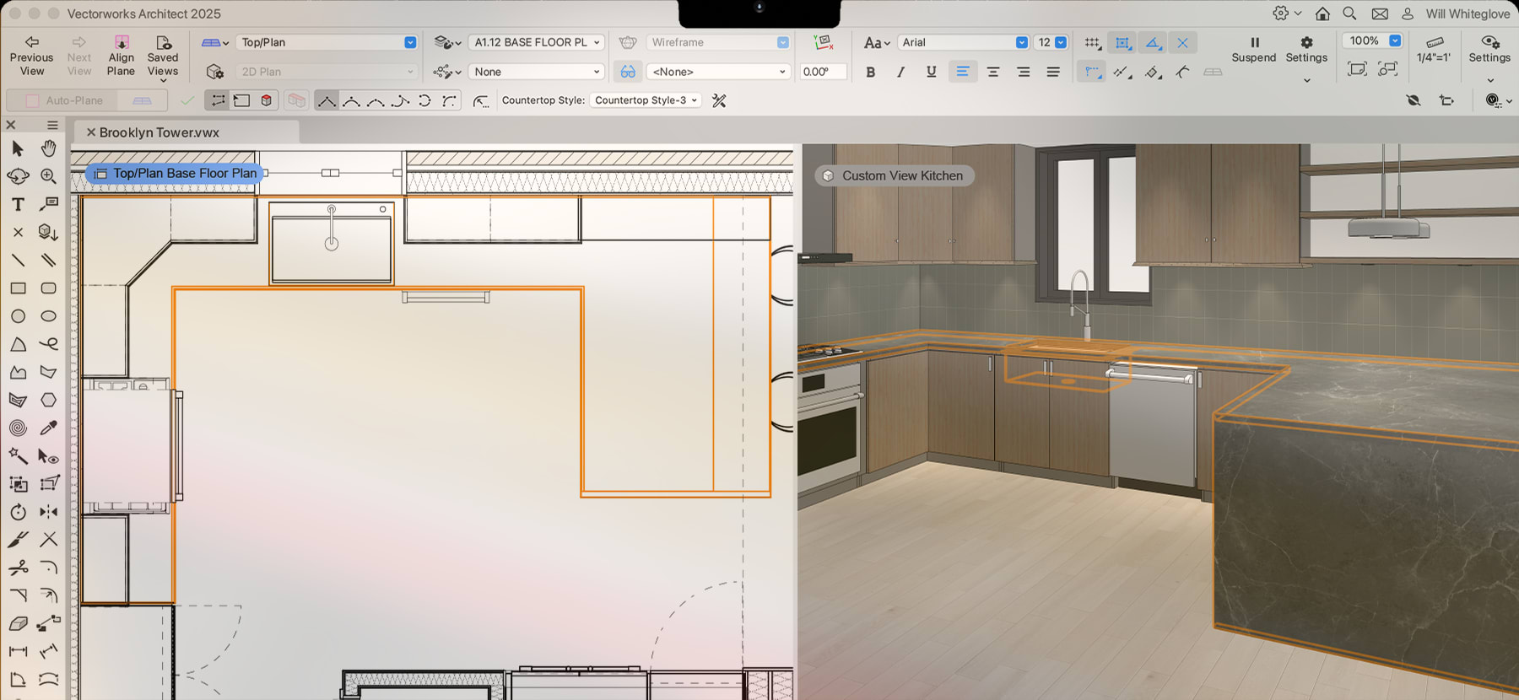Select the dimension tool in the tool palette
This screenshot has width=1519, height=700.
[18, 651]
